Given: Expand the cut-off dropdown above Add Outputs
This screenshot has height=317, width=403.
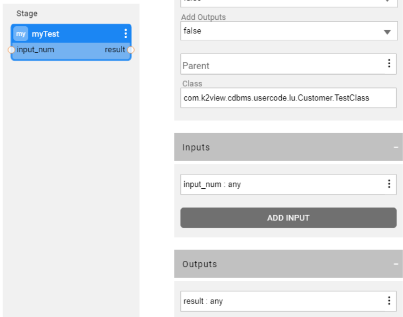Looking at the screenshot, I should pyautogui.click(x=387, y=1).
